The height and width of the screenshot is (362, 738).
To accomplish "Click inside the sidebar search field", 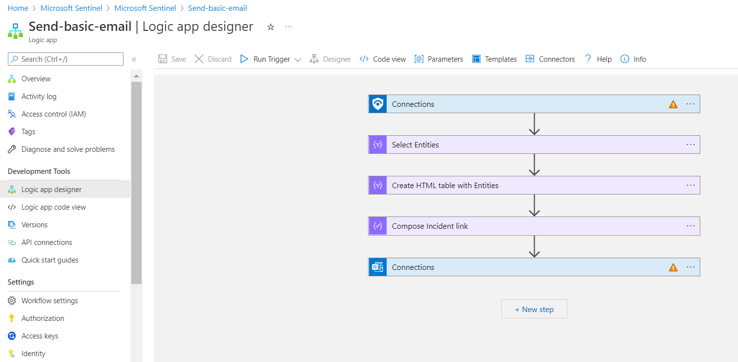I will 65,59.
